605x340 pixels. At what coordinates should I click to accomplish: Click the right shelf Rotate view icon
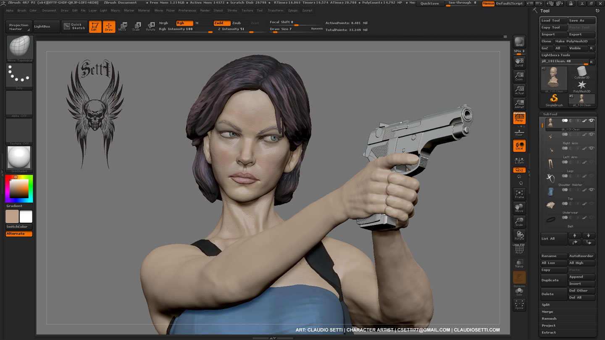coord(519,235)
